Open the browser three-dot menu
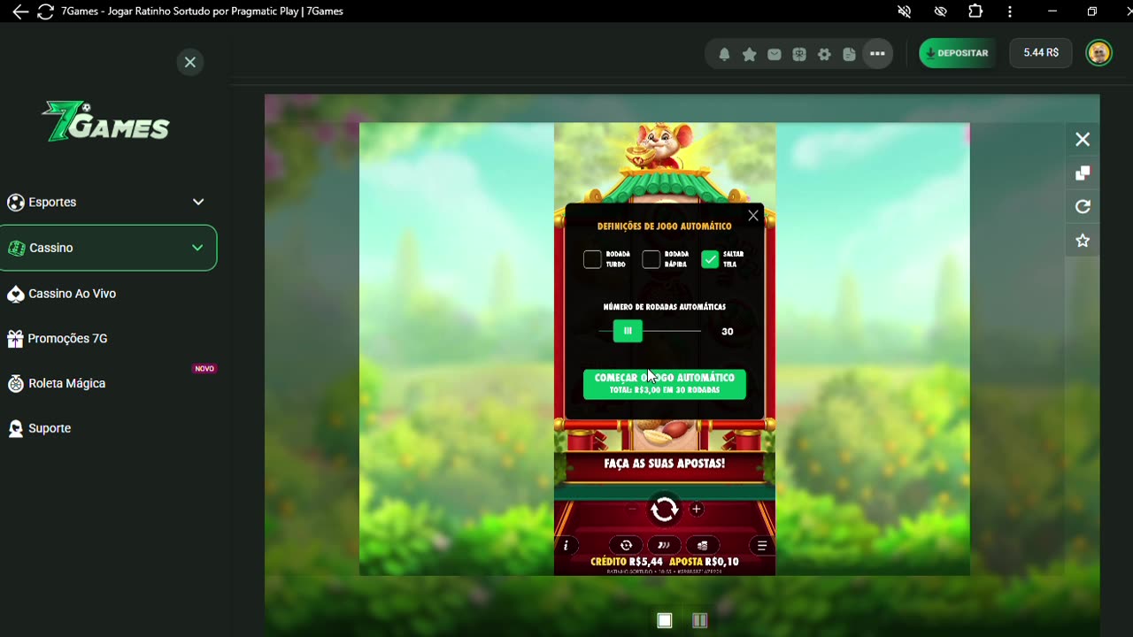The image size is (1133, 637). [1010, 12]
